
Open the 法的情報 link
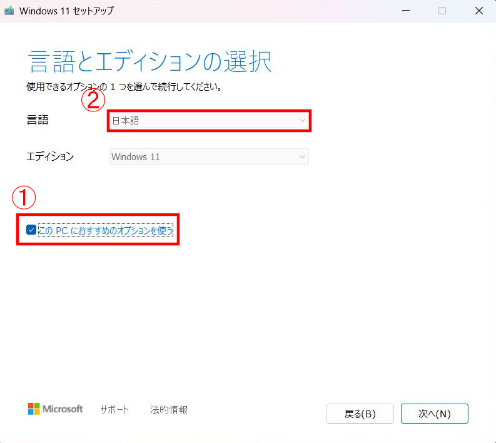[x=169, y=409]
